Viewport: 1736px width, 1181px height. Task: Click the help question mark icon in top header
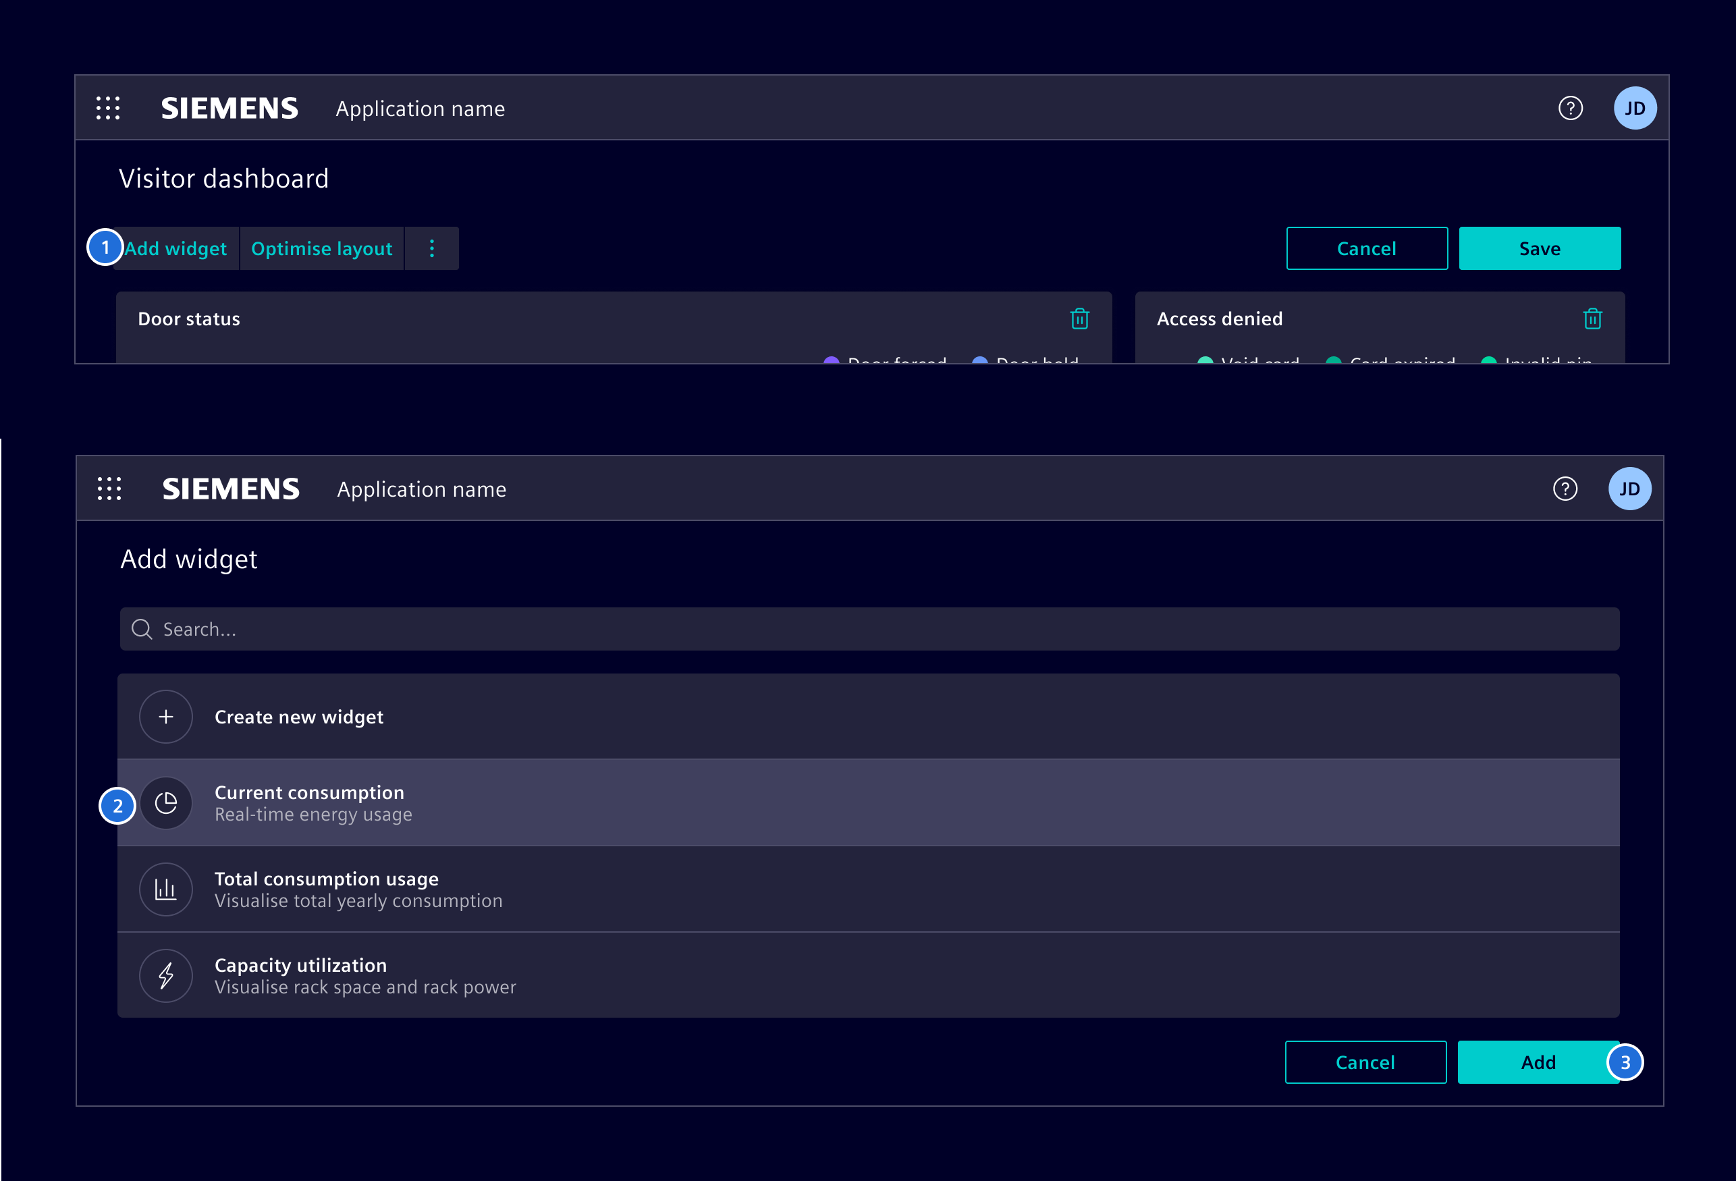(x=1571, y=107)
